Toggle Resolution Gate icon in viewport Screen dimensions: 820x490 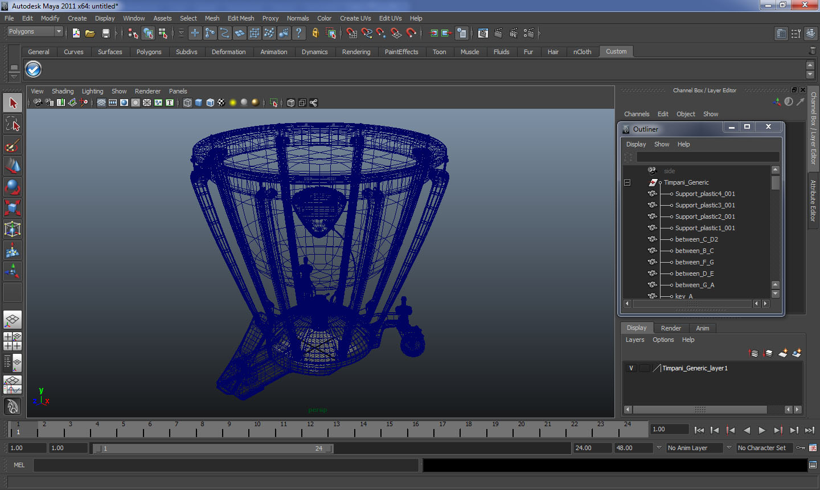[x=124, y=103]
